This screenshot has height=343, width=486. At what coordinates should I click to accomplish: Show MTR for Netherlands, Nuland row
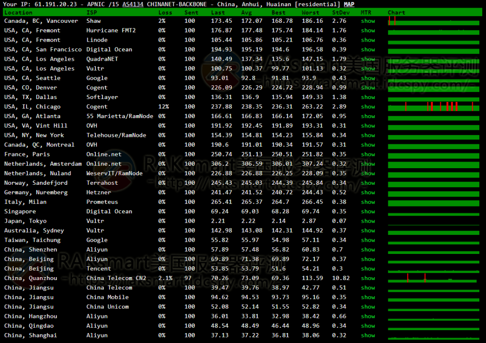(x=368, y=173)
